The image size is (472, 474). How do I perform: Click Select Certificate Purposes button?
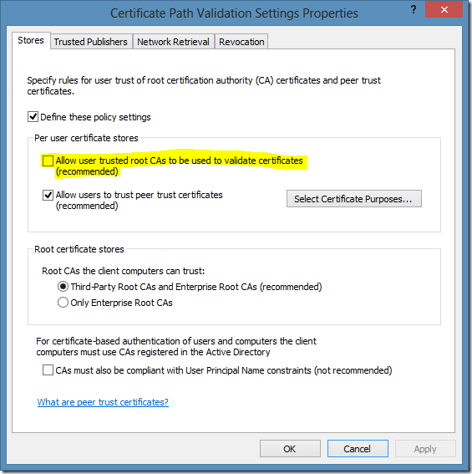(x=354, y=199)
